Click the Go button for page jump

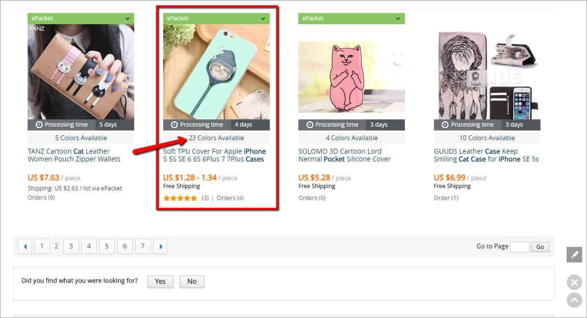540,247
